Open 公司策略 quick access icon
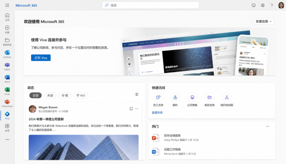The width and height of the screenshot is (286, 164). point(192,98)
